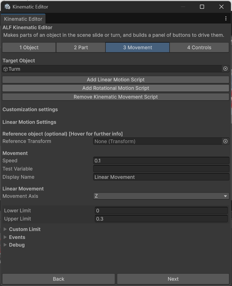The width and height of the screenshot is (232, 286).
Task: Click the Speed value field
Action: [161, 161]
